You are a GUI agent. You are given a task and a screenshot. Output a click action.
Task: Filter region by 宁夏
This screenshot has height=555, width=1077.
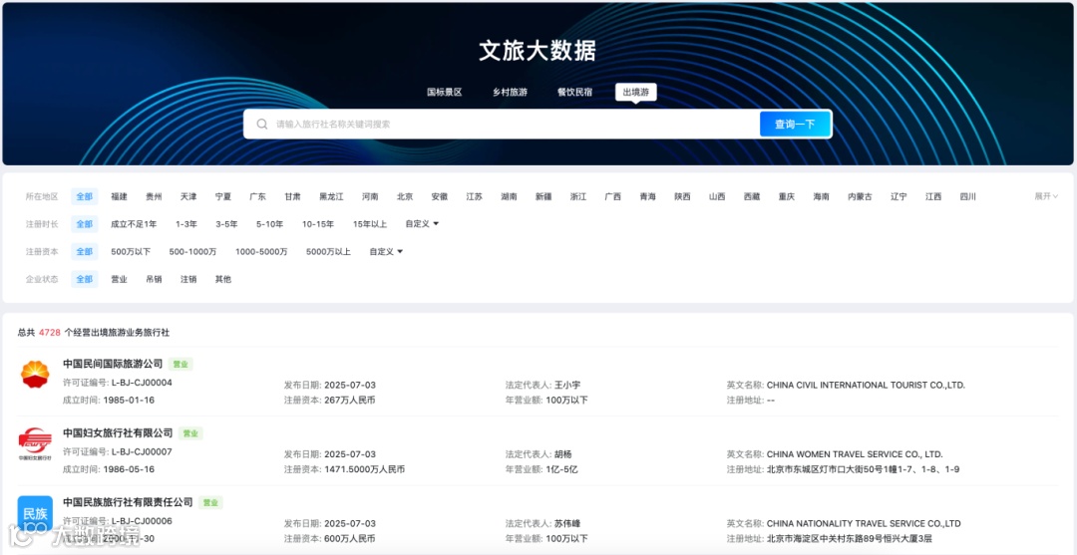(x=223, y=196)
